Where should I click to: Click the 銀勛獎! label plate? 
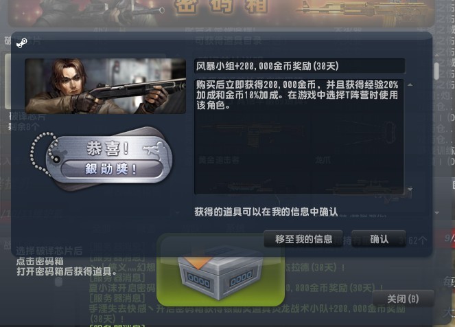click(112, 169)
